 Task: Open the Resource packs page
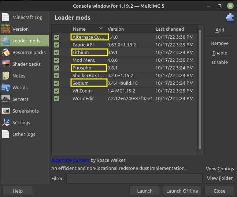[x=25, y=52]
